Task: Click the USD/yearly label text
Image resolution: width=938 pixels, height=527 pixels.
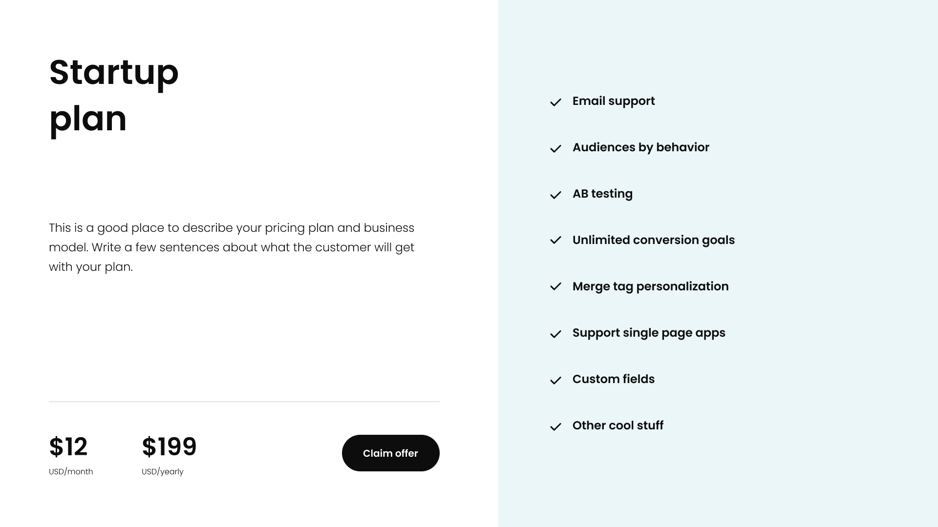Action: click(x=162, y=471)
